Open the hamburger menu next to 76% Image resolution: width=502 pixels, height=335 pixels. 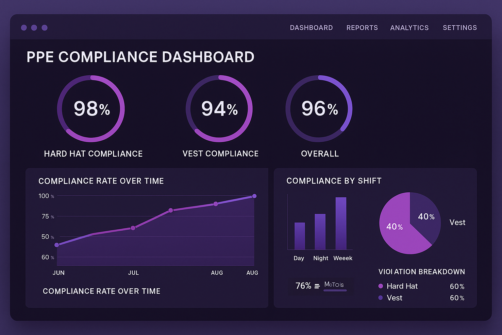click(x=316, y=286)
